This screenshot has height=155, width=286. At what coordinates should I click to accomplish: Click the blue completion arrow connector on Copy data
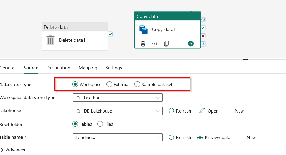tap(203, 44)
